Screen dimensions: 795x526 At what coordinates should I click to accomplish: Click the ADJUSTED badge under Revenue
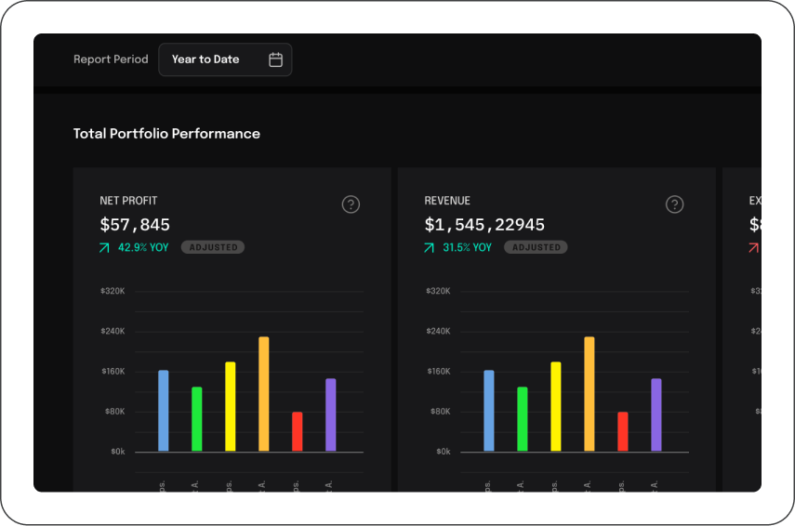[536, 248]
